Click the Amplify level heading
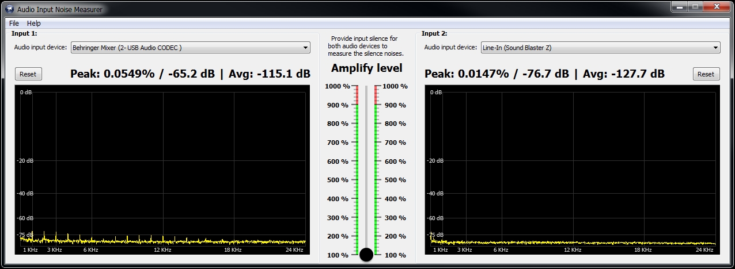 click(366, 68)
